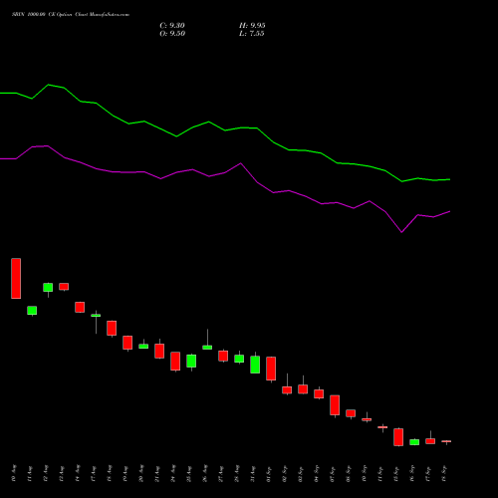Select the 20 Aug date label
Screen dimensions: 498x498
pyautogui.click(x=141, y=473)
